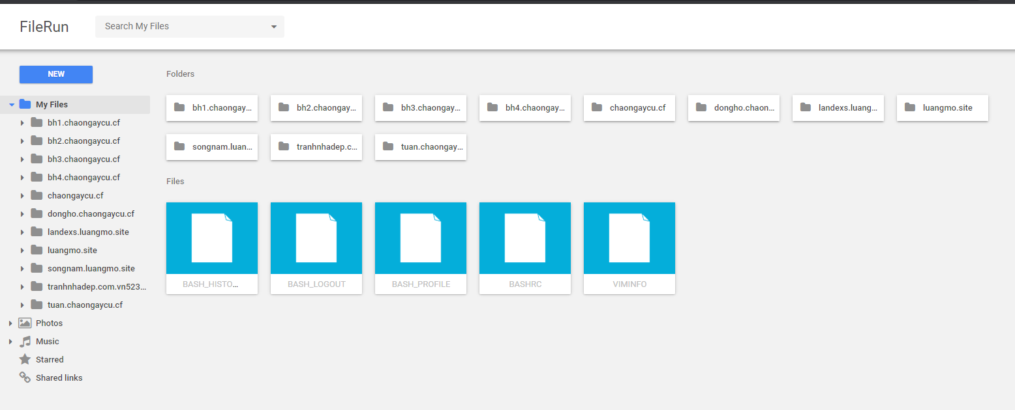Click the Starred star icon

[25, 359]
